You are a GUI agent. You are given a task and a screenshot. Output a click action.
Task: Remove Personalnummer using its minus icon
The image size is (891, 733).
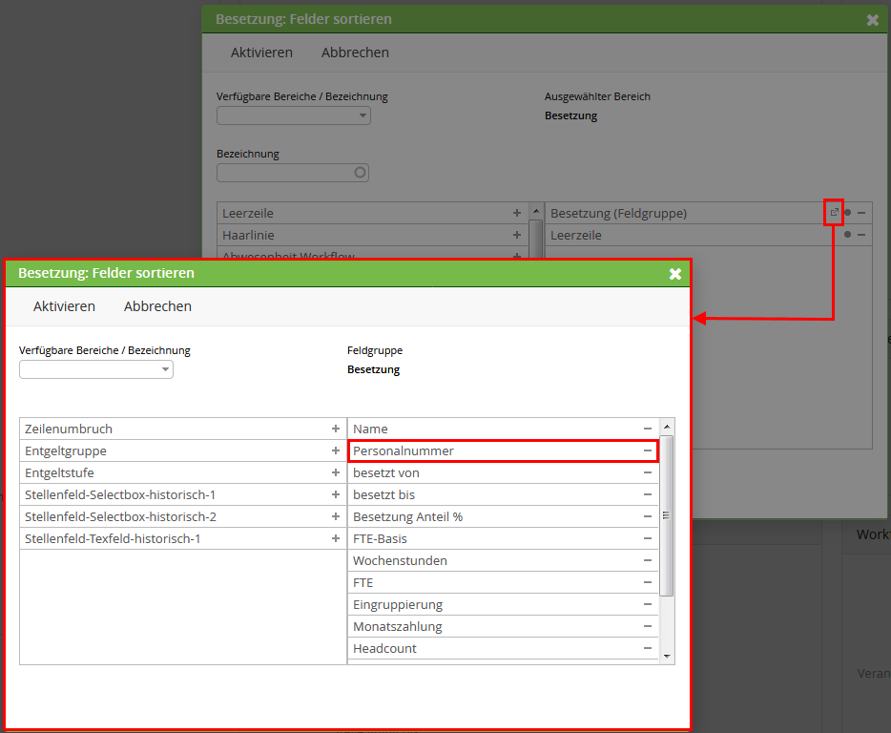[647, 450]
